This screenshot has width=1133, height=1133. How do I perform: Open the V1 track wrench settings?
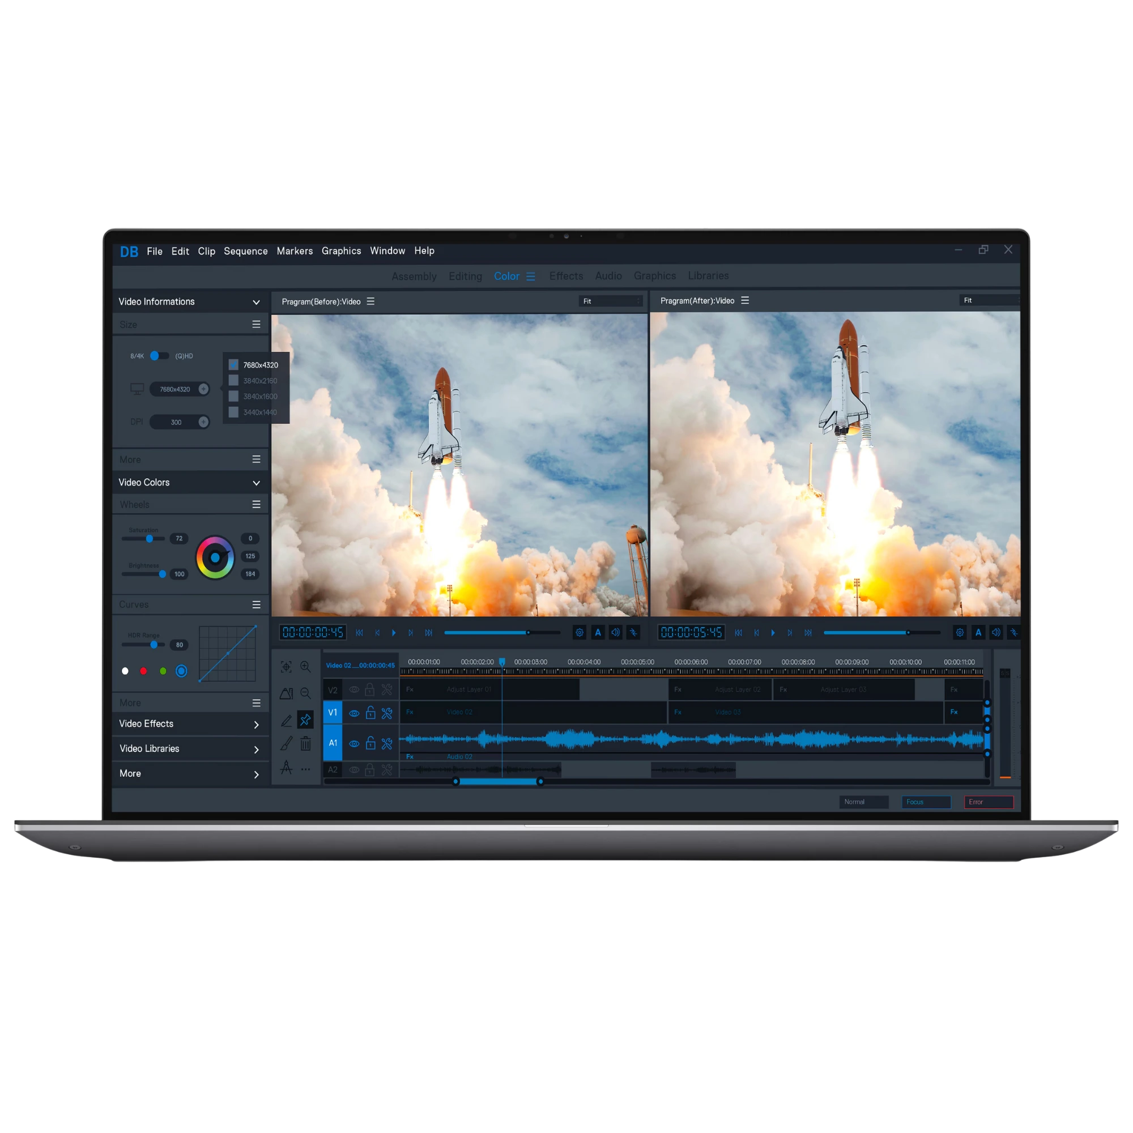click(x=386, y=713)
